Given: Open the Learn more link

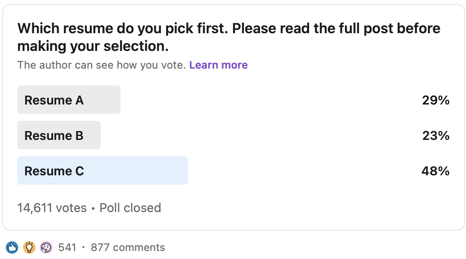Looking at the screenshot, I should (219, 65).
